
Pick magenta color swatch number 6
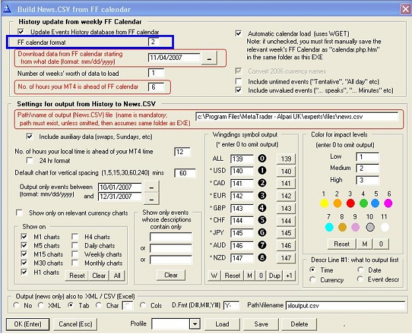pyautogui.click(x=388, y=204)
